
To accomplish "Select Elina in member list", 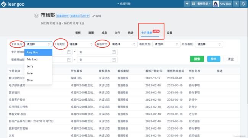I will click(x=38, y=80).
